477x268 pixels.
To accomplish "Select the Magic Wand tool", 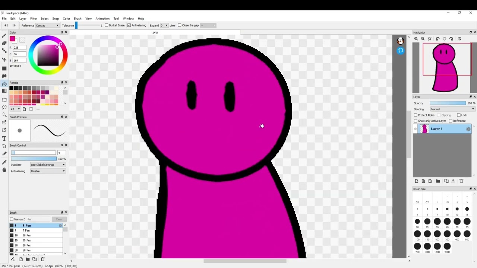I will (x=4, y=115).
